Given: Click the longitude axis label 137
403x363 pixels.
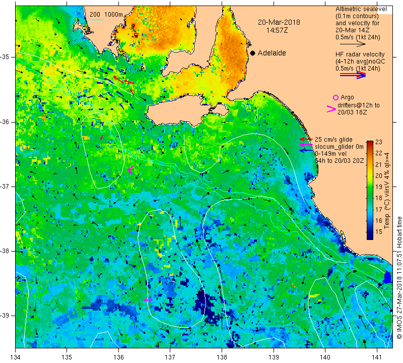Looking at the screenshot, I should click(x=170, y=357).
